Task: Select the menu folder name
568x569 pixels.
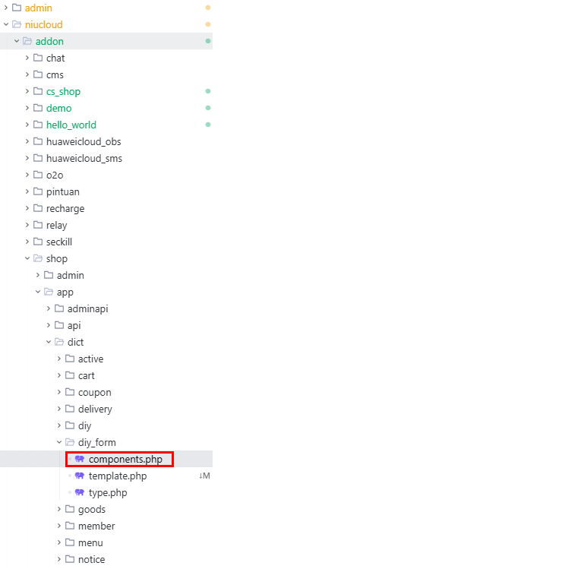Action: (x=90, y=542)
